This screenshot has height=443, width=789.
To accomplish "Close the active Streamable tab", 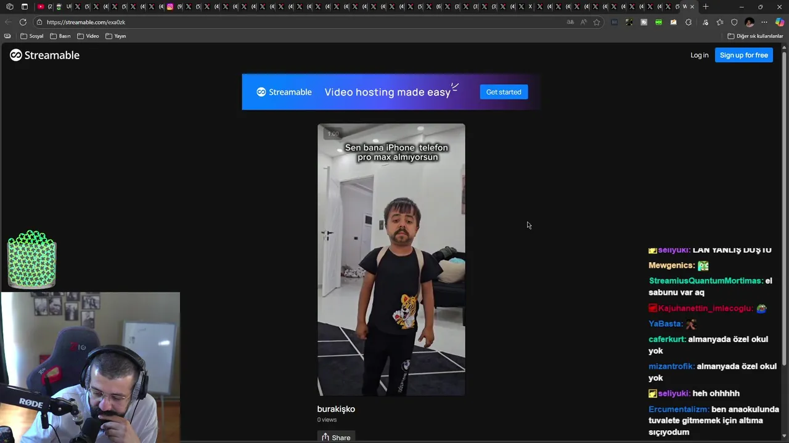I will point(692,7).
